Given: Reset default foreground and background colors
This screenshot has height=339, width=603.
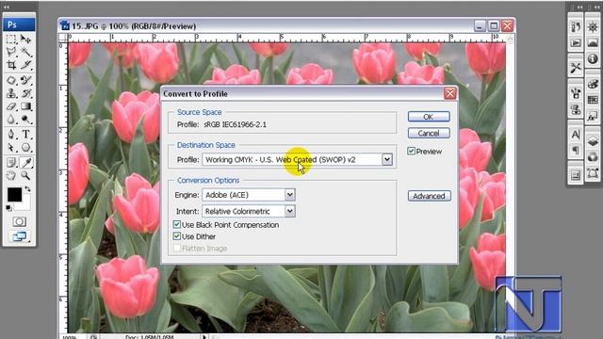Looking at the screenshot, I should point(8,208).
